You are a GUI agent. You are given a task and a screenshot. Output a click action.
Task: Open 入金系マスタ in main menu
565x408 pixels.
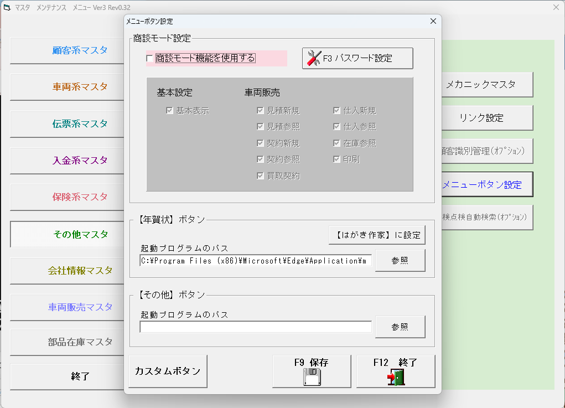68,161
